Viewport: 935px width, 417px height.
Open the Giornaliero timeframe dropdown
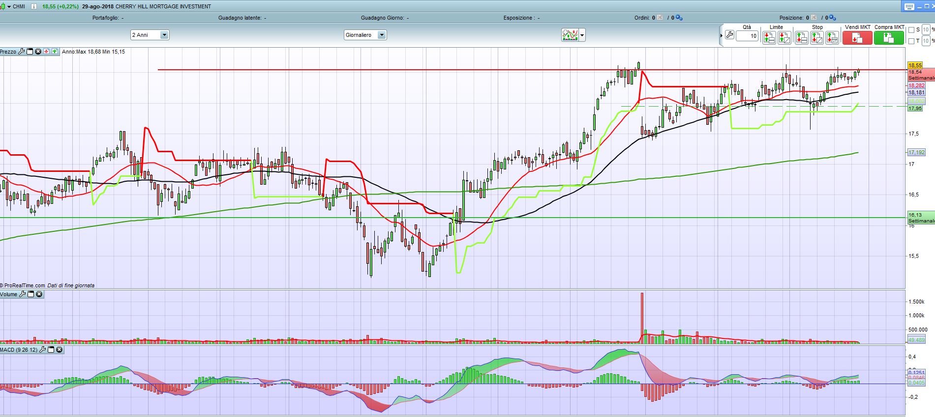pos(365,35)
